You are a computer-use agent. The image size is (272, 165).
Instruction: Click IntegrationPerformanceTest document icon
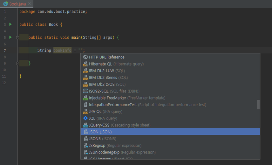(85, 105)
